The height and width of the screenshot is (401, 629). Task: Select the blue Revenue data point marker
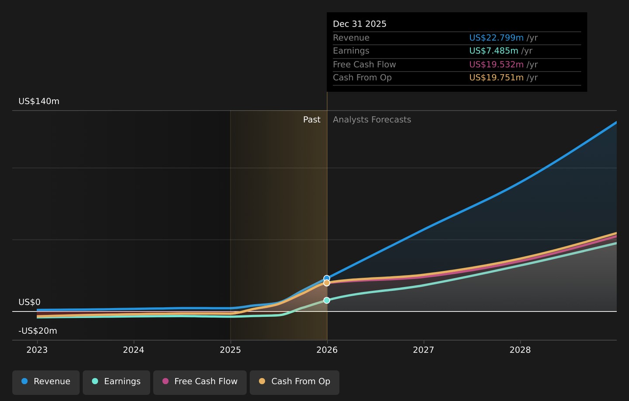pos(327,278)
